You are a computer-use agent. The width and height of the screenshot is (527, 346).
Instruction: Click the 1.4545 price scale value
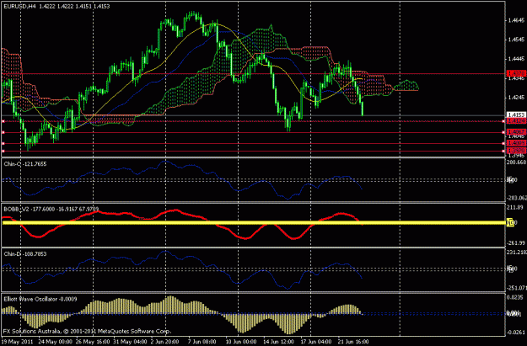[x=517, y=40]
